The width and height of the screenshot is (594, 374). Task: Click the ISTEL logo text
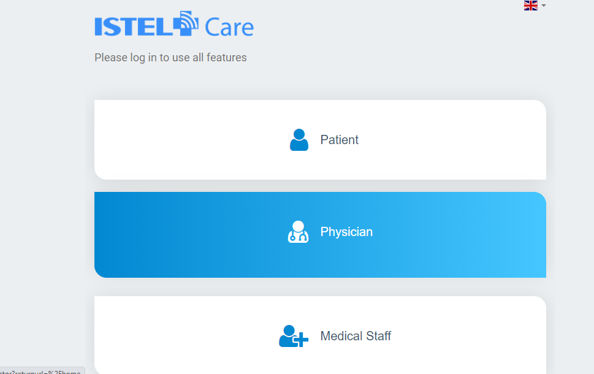pos(134,26)
